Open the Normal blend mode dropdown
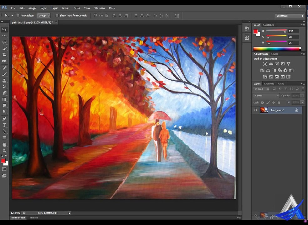 coord(266,96)
